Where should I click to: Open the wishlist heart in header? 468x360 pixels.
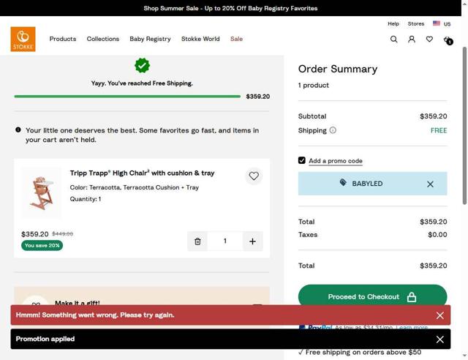tap(429, 39)
